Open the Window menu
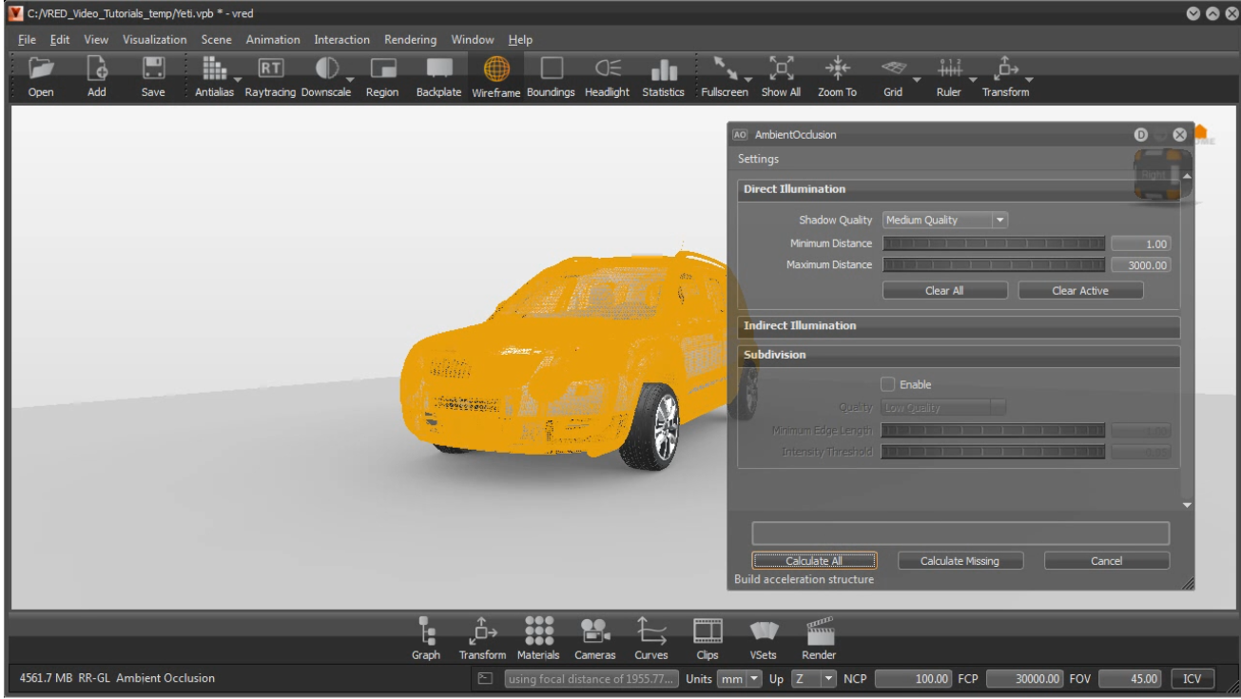 coord(473,40)
